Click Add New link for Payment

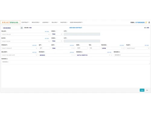pyautogui.click(x=72, y=52)
